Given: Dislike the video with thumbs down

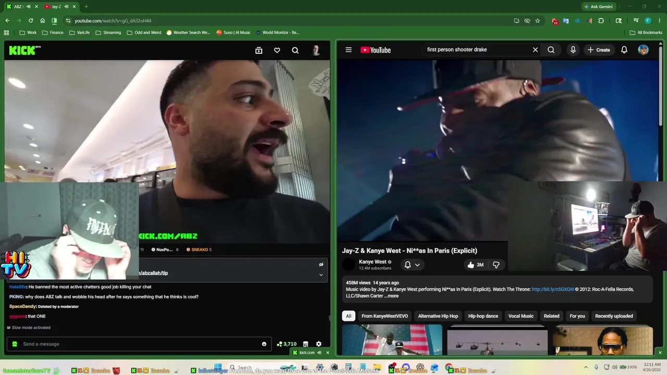Looking at the screenshot, I should [x=496, y=265].
